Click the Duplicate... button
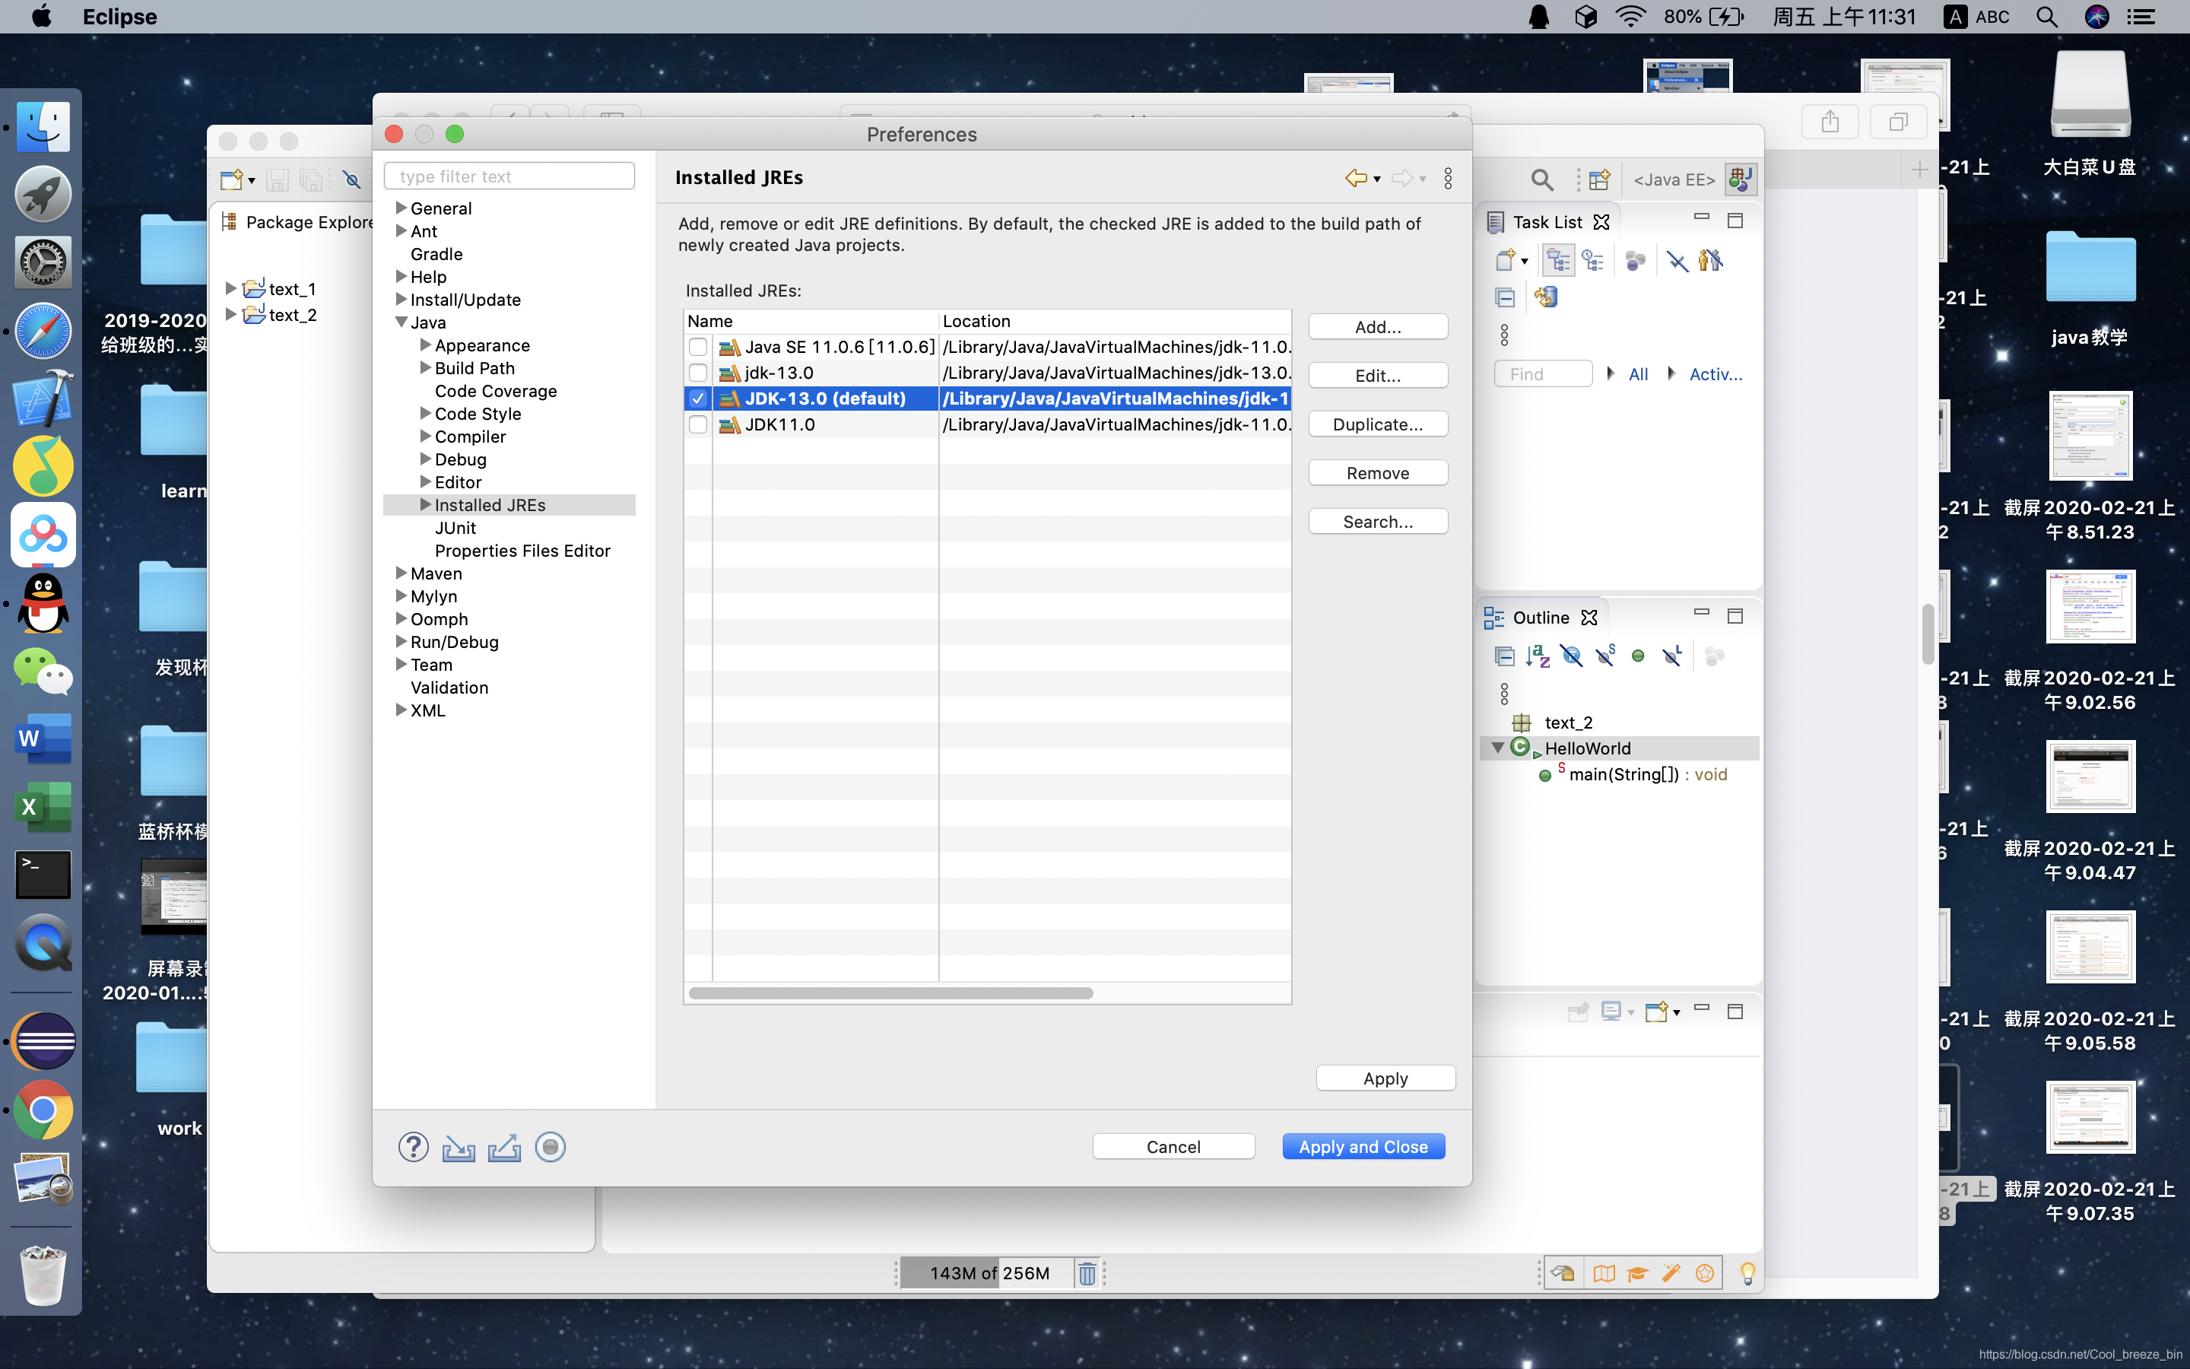 (x=1377, y=424)
